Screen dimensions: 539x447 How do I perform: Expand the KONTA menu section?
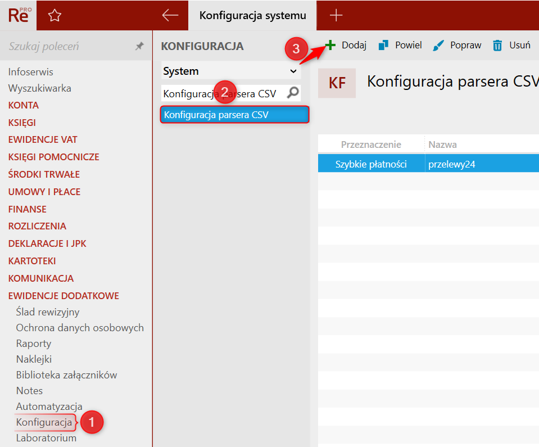point(24,105)
